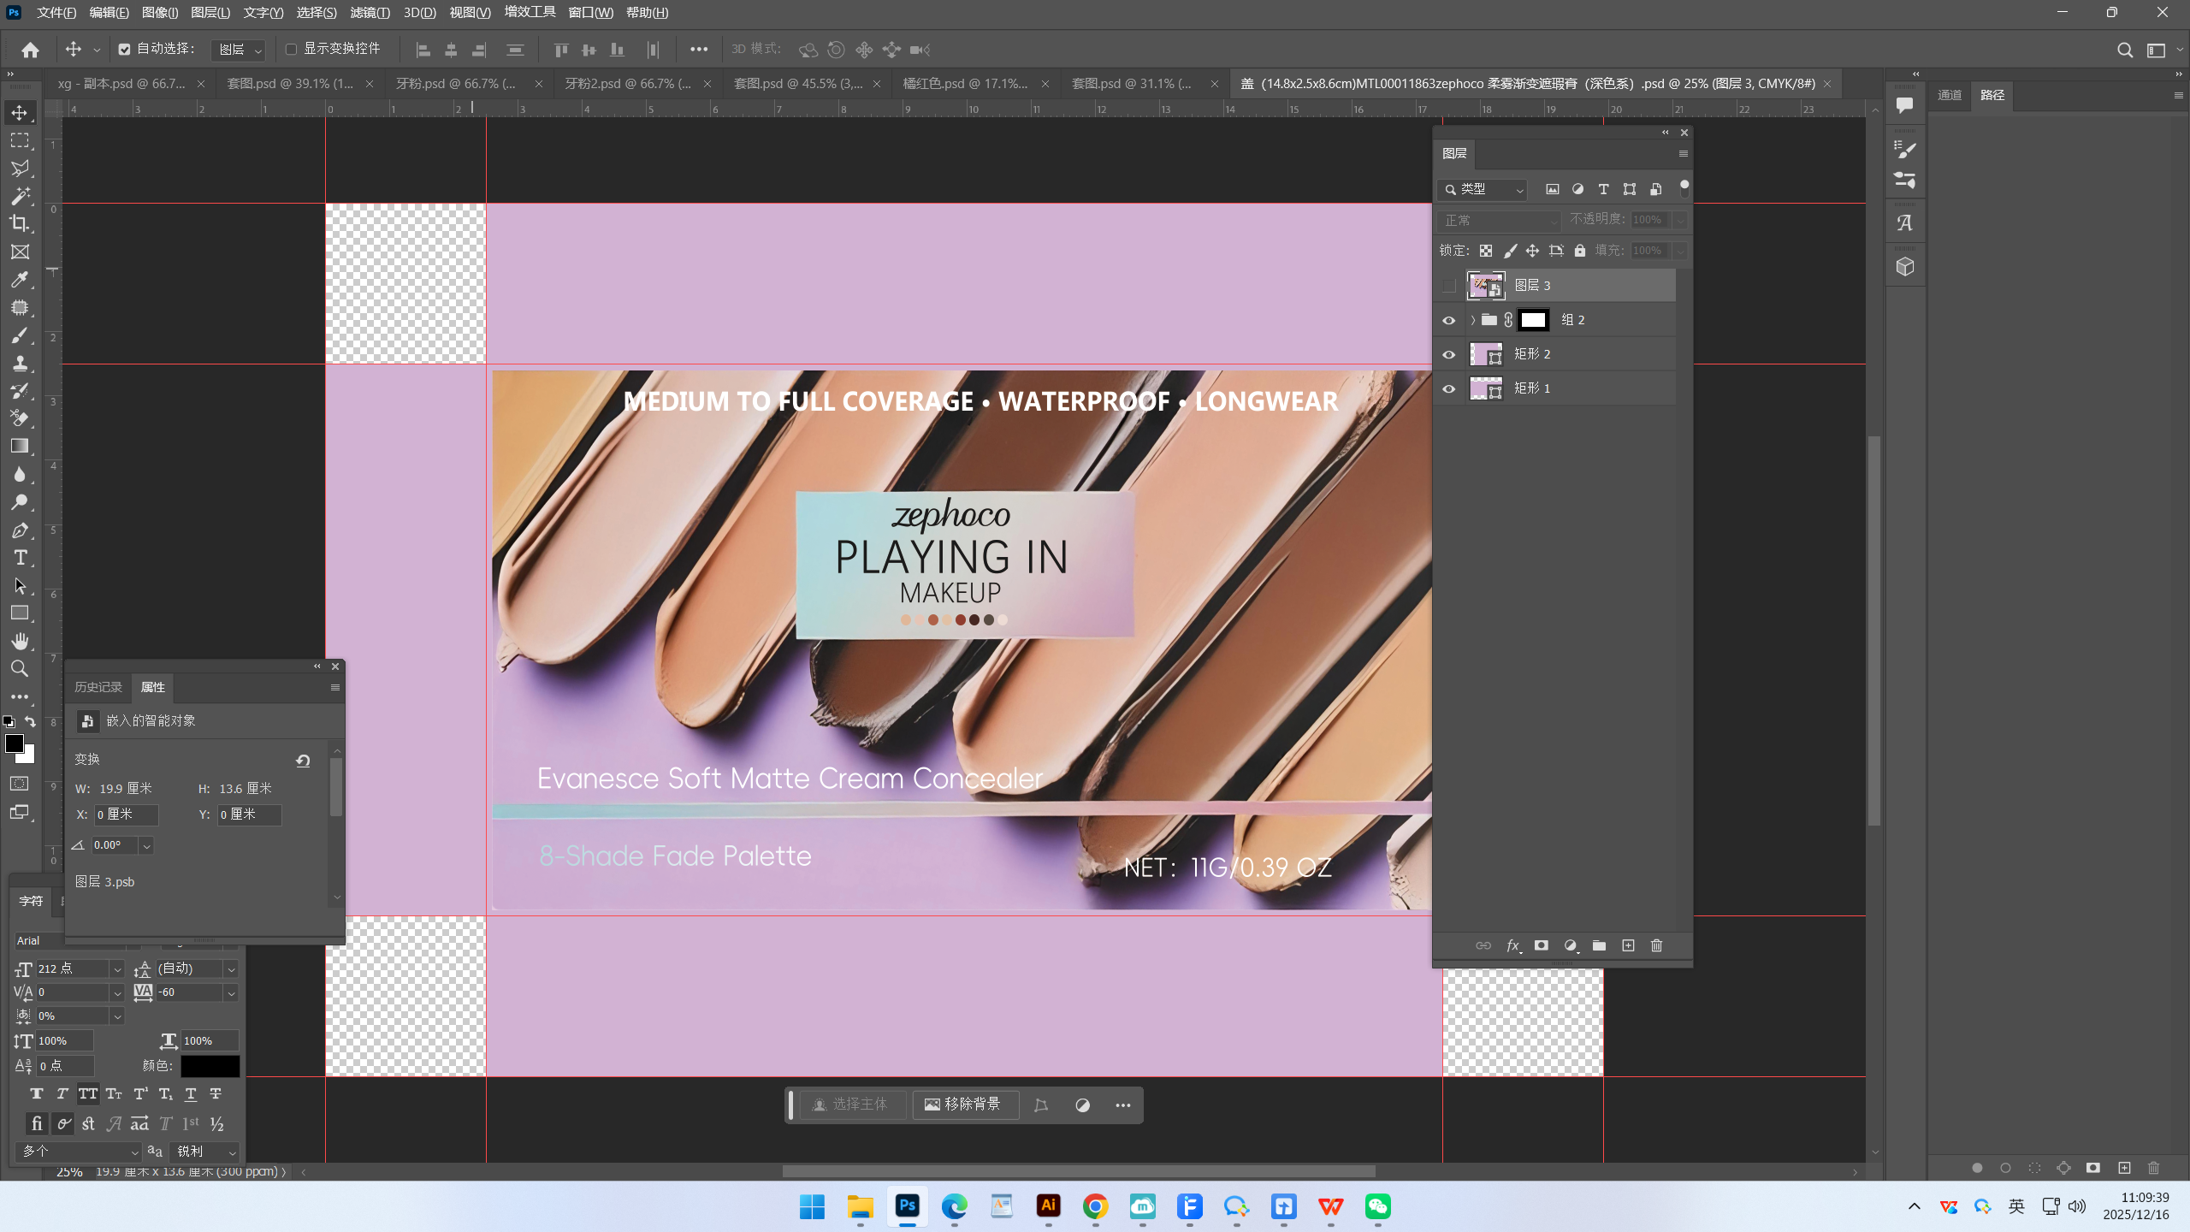The height and width of the screenshot is (1232, 2190).
Task: Select the Hand tool
Action: pyautogui.click(x=20, y=641)
